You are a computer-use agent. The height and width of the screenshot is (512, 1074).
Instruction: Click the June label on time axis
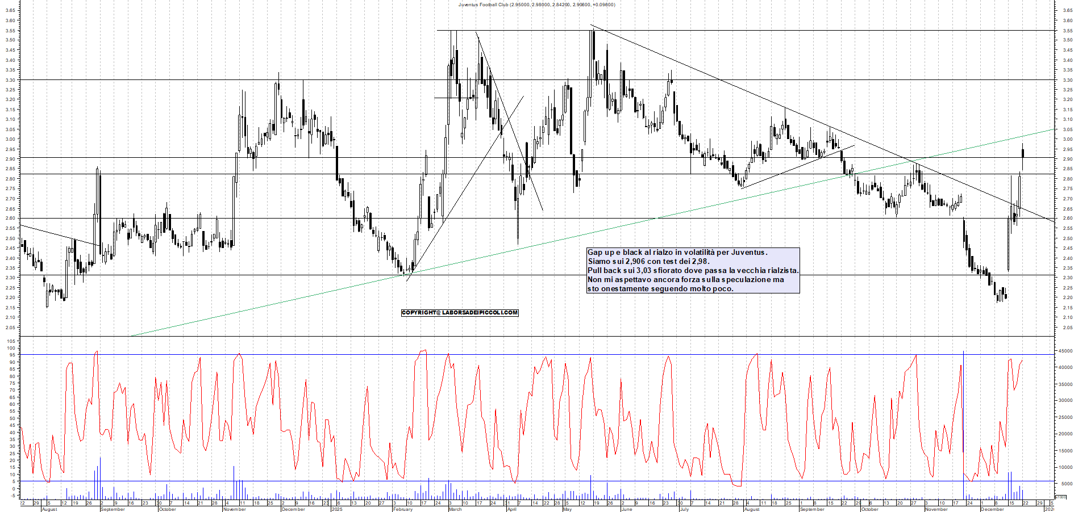627,509
